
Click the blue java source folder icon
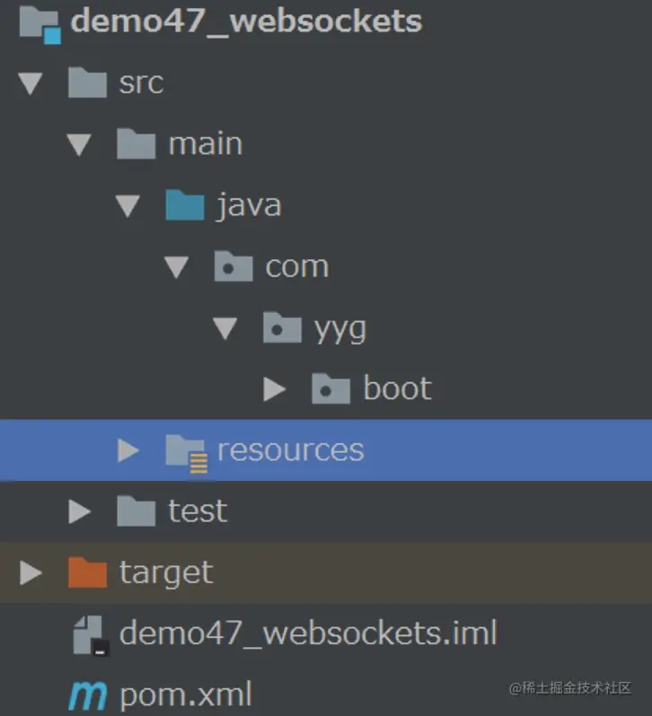185,205
